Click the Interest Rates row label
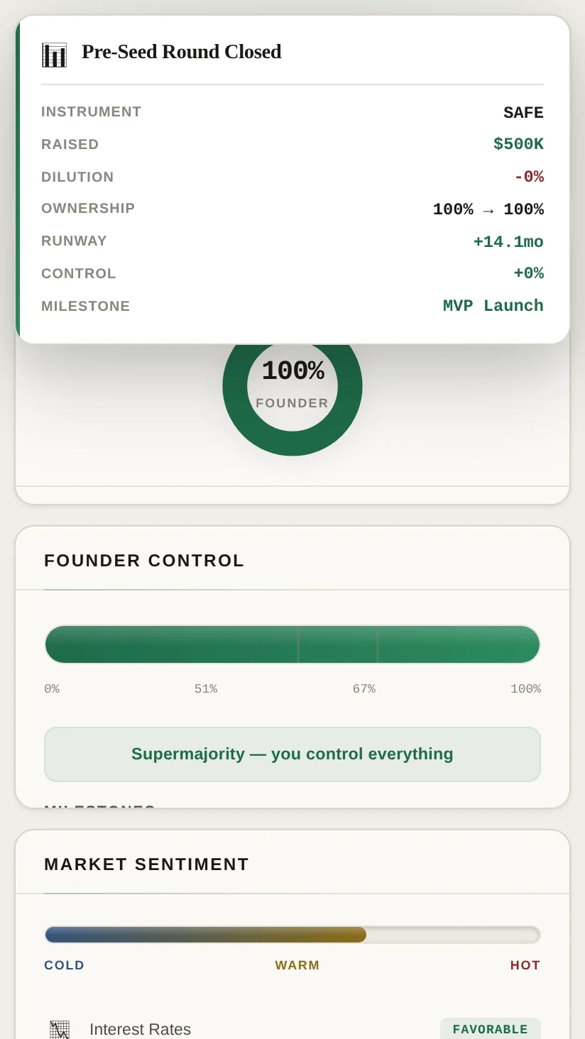The height and width of the screenshot is (1039, 585). point(140,1029)
